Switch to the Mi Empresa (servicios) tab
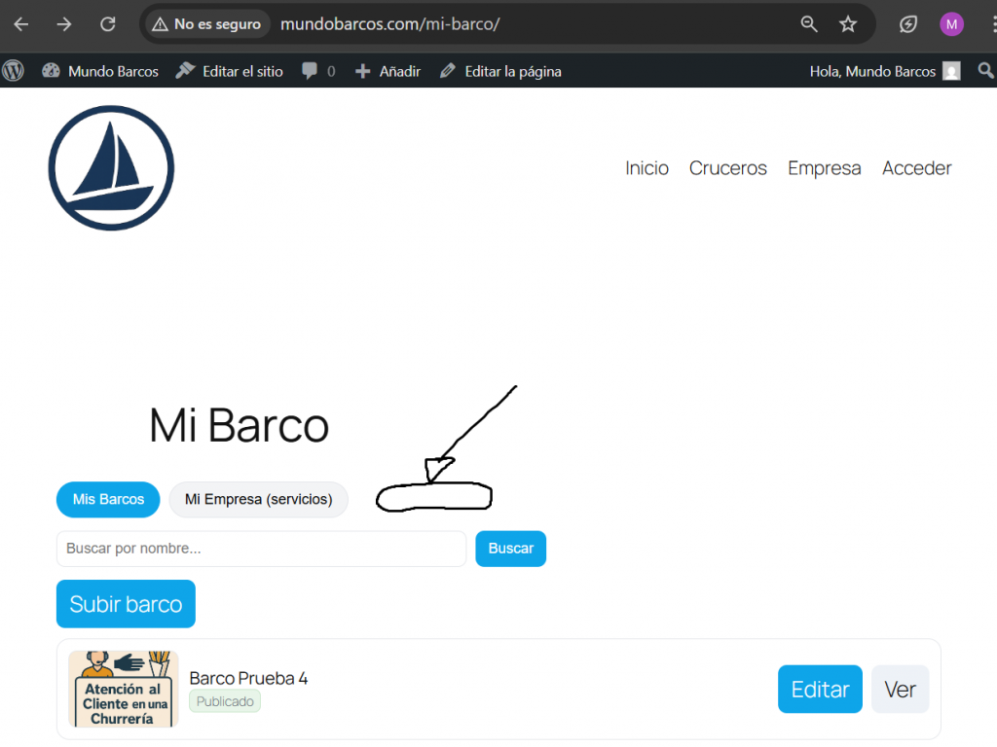The width and height of the screenshot is (997, 747). tap(258, 499)
